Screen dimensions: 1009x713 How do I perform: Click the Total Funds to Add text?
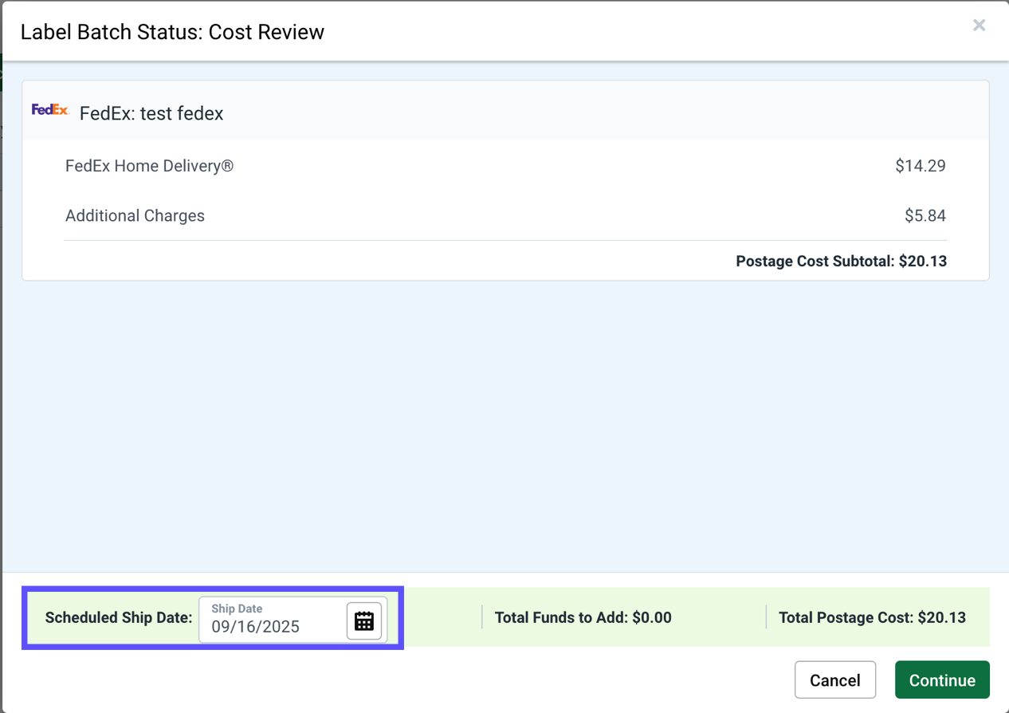583,617
